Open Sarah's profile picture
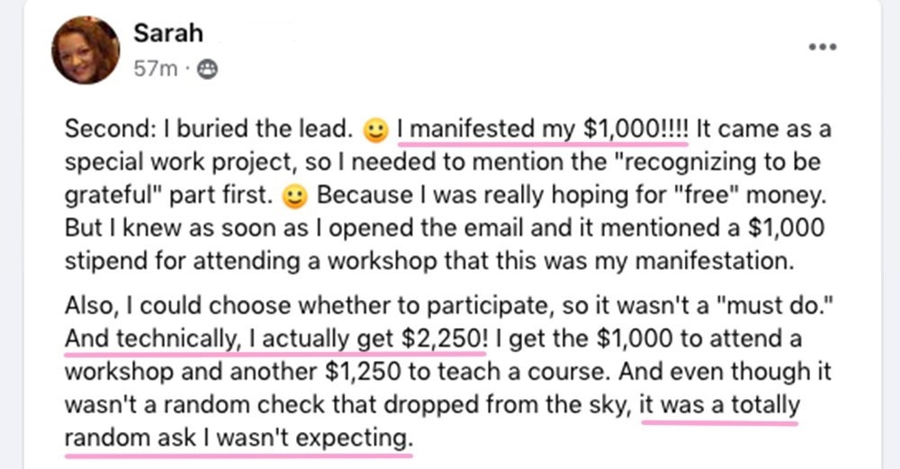 [85, 50]
